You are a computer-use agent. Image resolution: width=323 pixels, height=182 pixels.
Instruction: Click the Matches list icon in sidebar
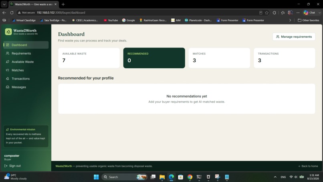coord(8,70)
